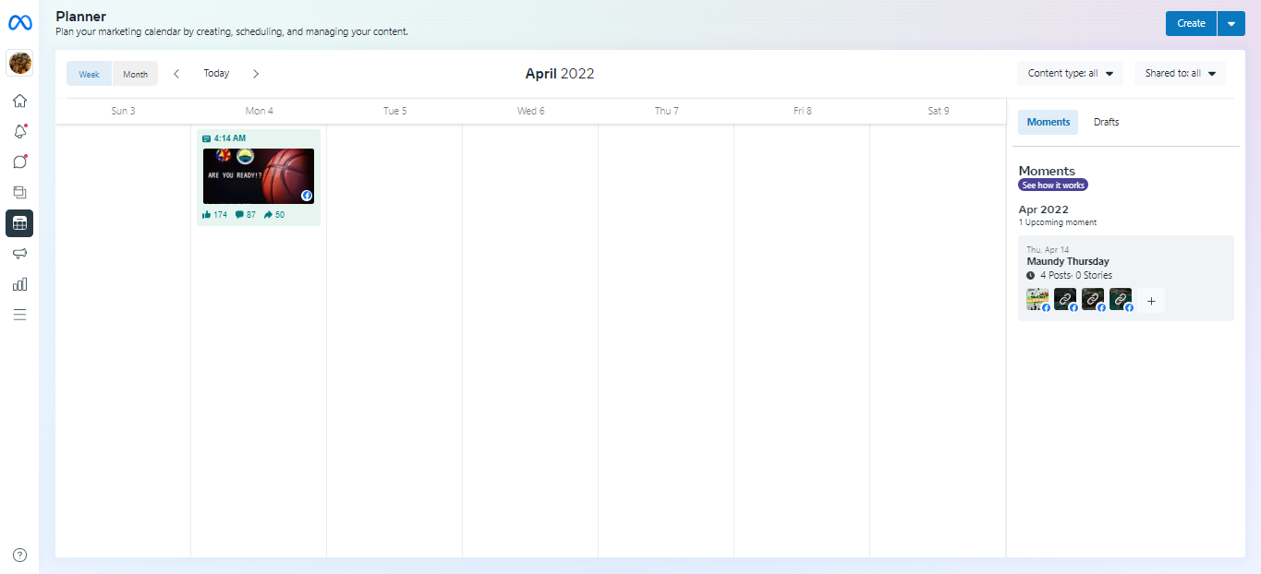The height and width of the screenshot is (574, 1261).
Task: Select the Drafts tab
Action: pyautogui.click(x=1106, y=122)
